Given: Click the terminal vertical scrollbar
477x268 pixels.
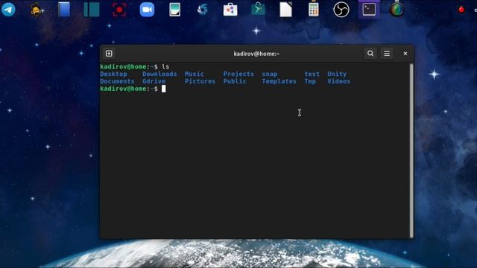Looking at the screenshot, I should pos(411,150).
